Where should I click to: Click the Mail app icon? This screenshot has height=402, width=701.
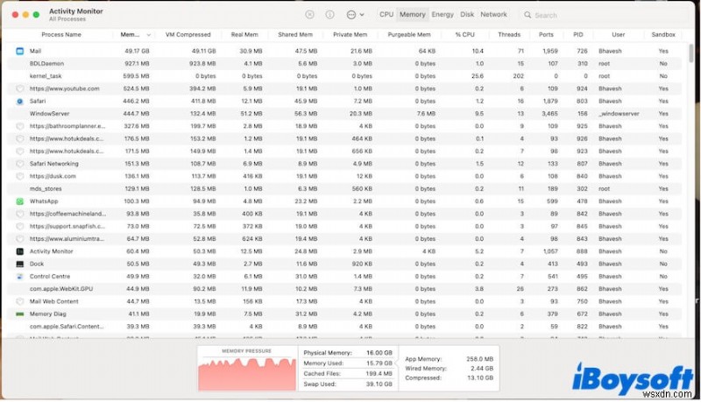pyautogui.click(x=19, y=51)
